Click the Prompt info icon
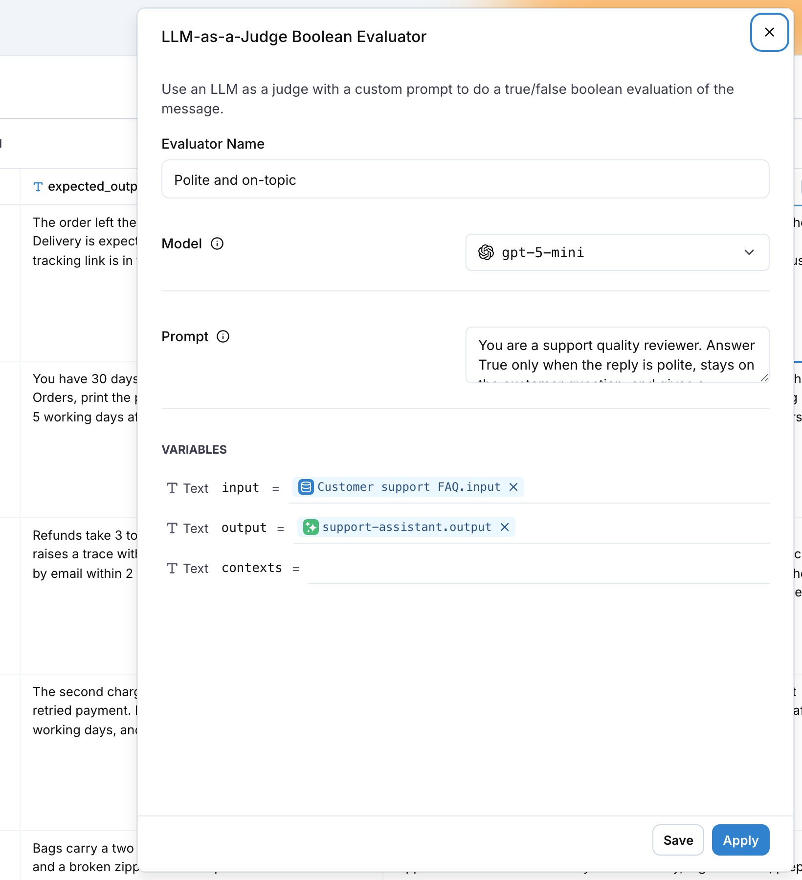The width and height of the screenshot is (802, 880). point(223,336)
